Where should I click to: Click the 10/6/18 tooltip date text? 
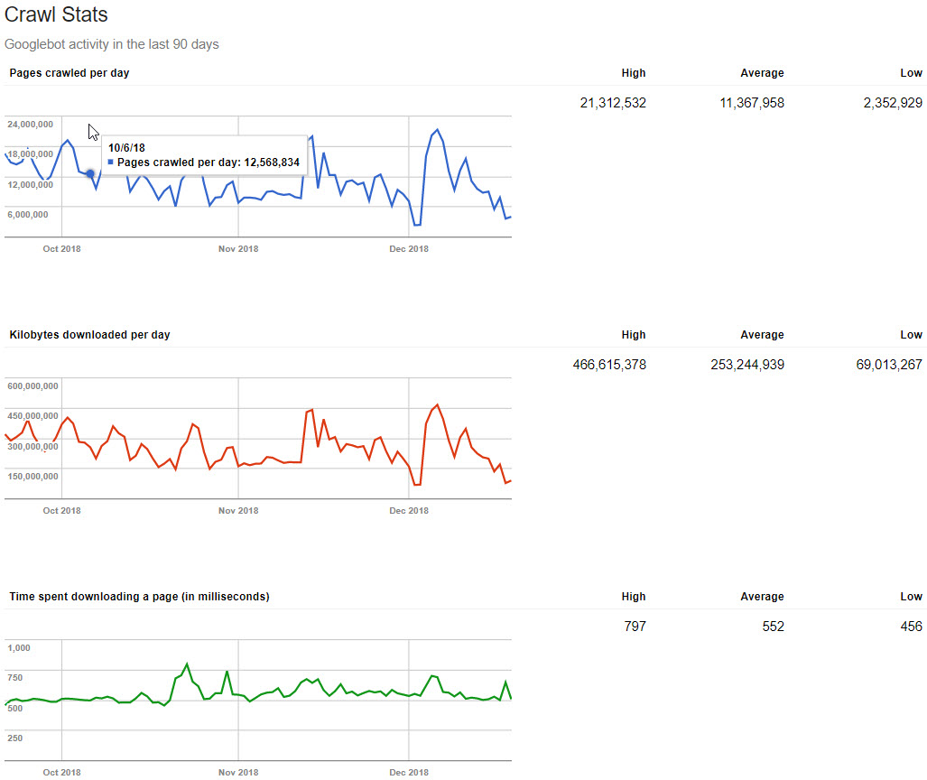point(126,148)
